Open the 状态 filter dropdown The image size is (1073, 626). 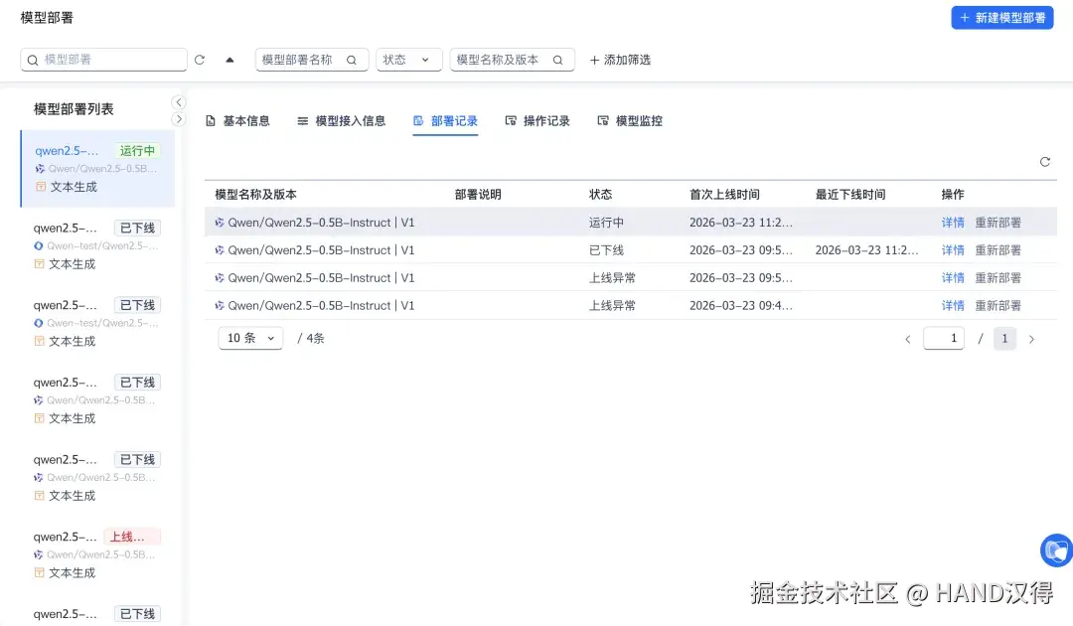pyautogui.click(x=408, y=60)
